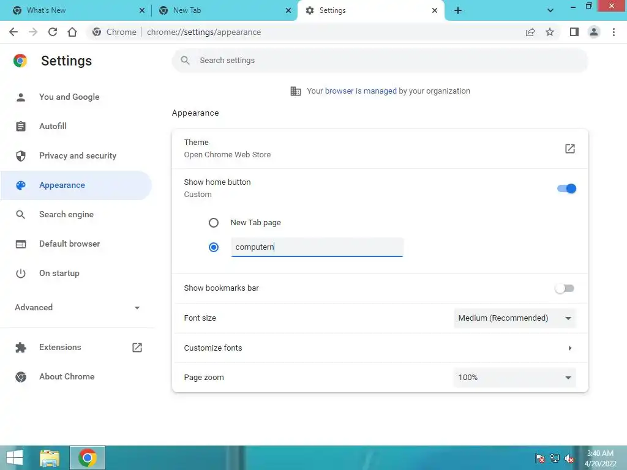
Task: Open Search engine settings
Action: [76, 215]
